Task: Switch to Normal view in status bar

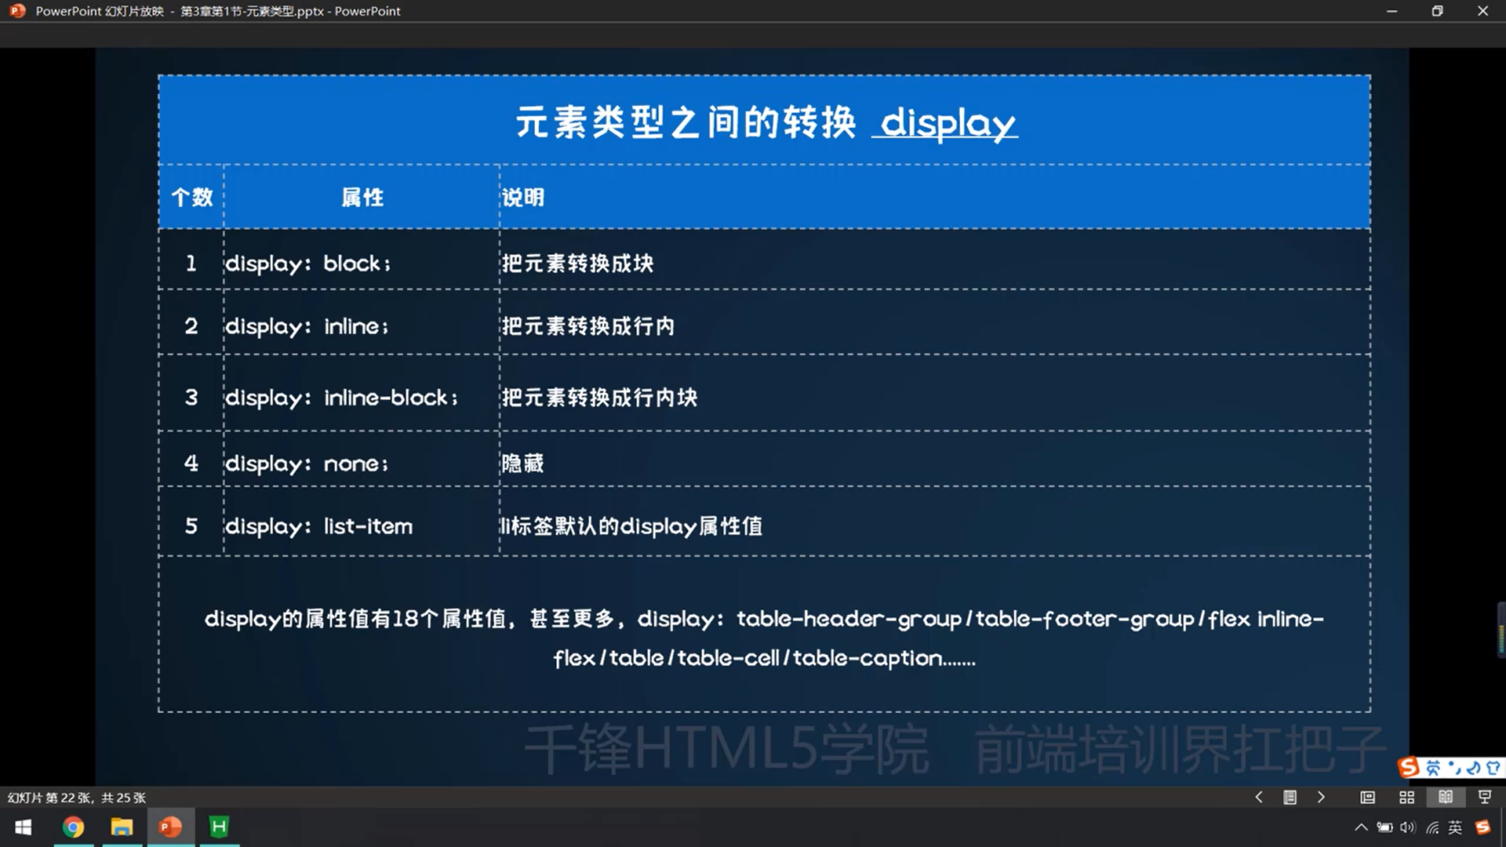Action: (x=1367, y=797)
